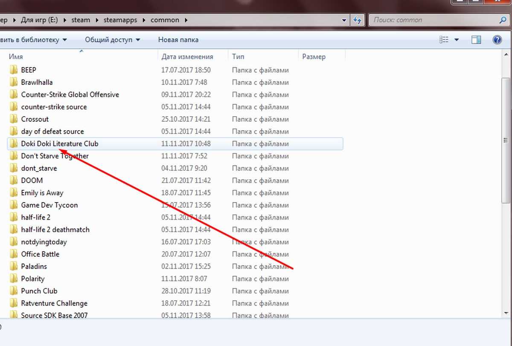The width and height of the screenshot is (512, 346).
Task: Click the Office Battle folder icon
Action: [14, 254]
